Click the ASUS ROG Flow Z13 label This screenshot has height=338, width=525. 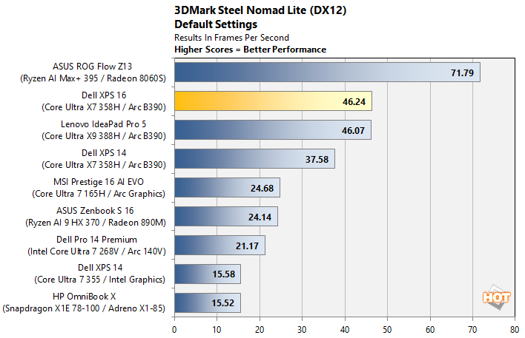click(x=93, y=67)
